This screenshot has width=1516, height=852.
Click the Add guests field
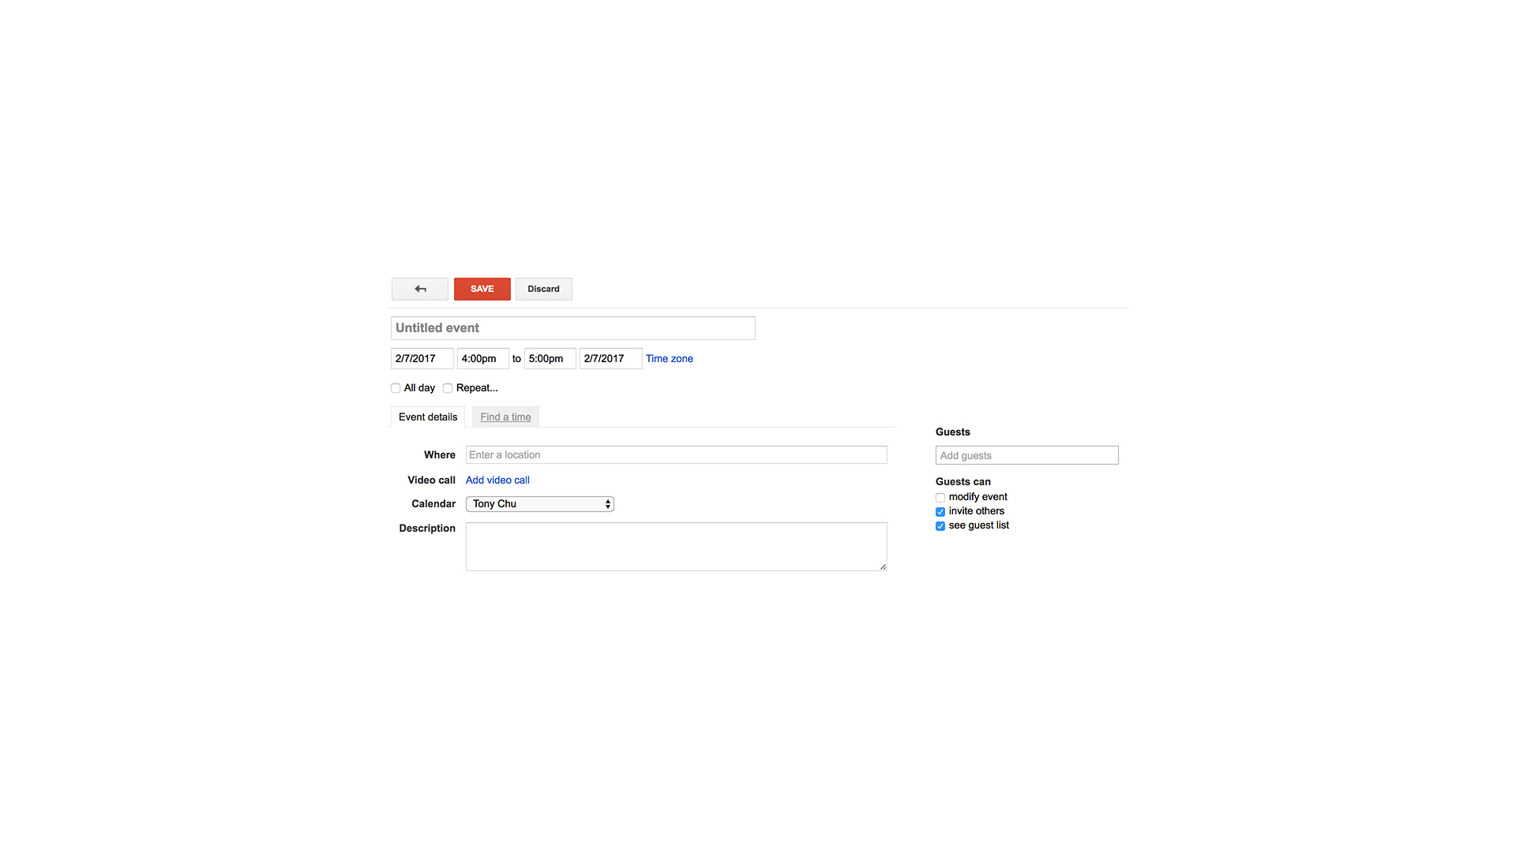[1026, 455]
